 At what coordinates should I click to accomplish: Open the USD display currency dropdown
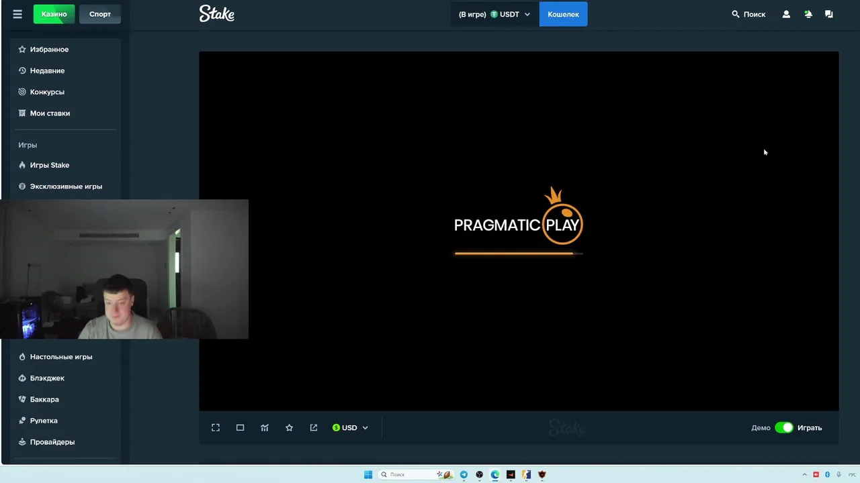pyautogui.click(x=350, y=427)
